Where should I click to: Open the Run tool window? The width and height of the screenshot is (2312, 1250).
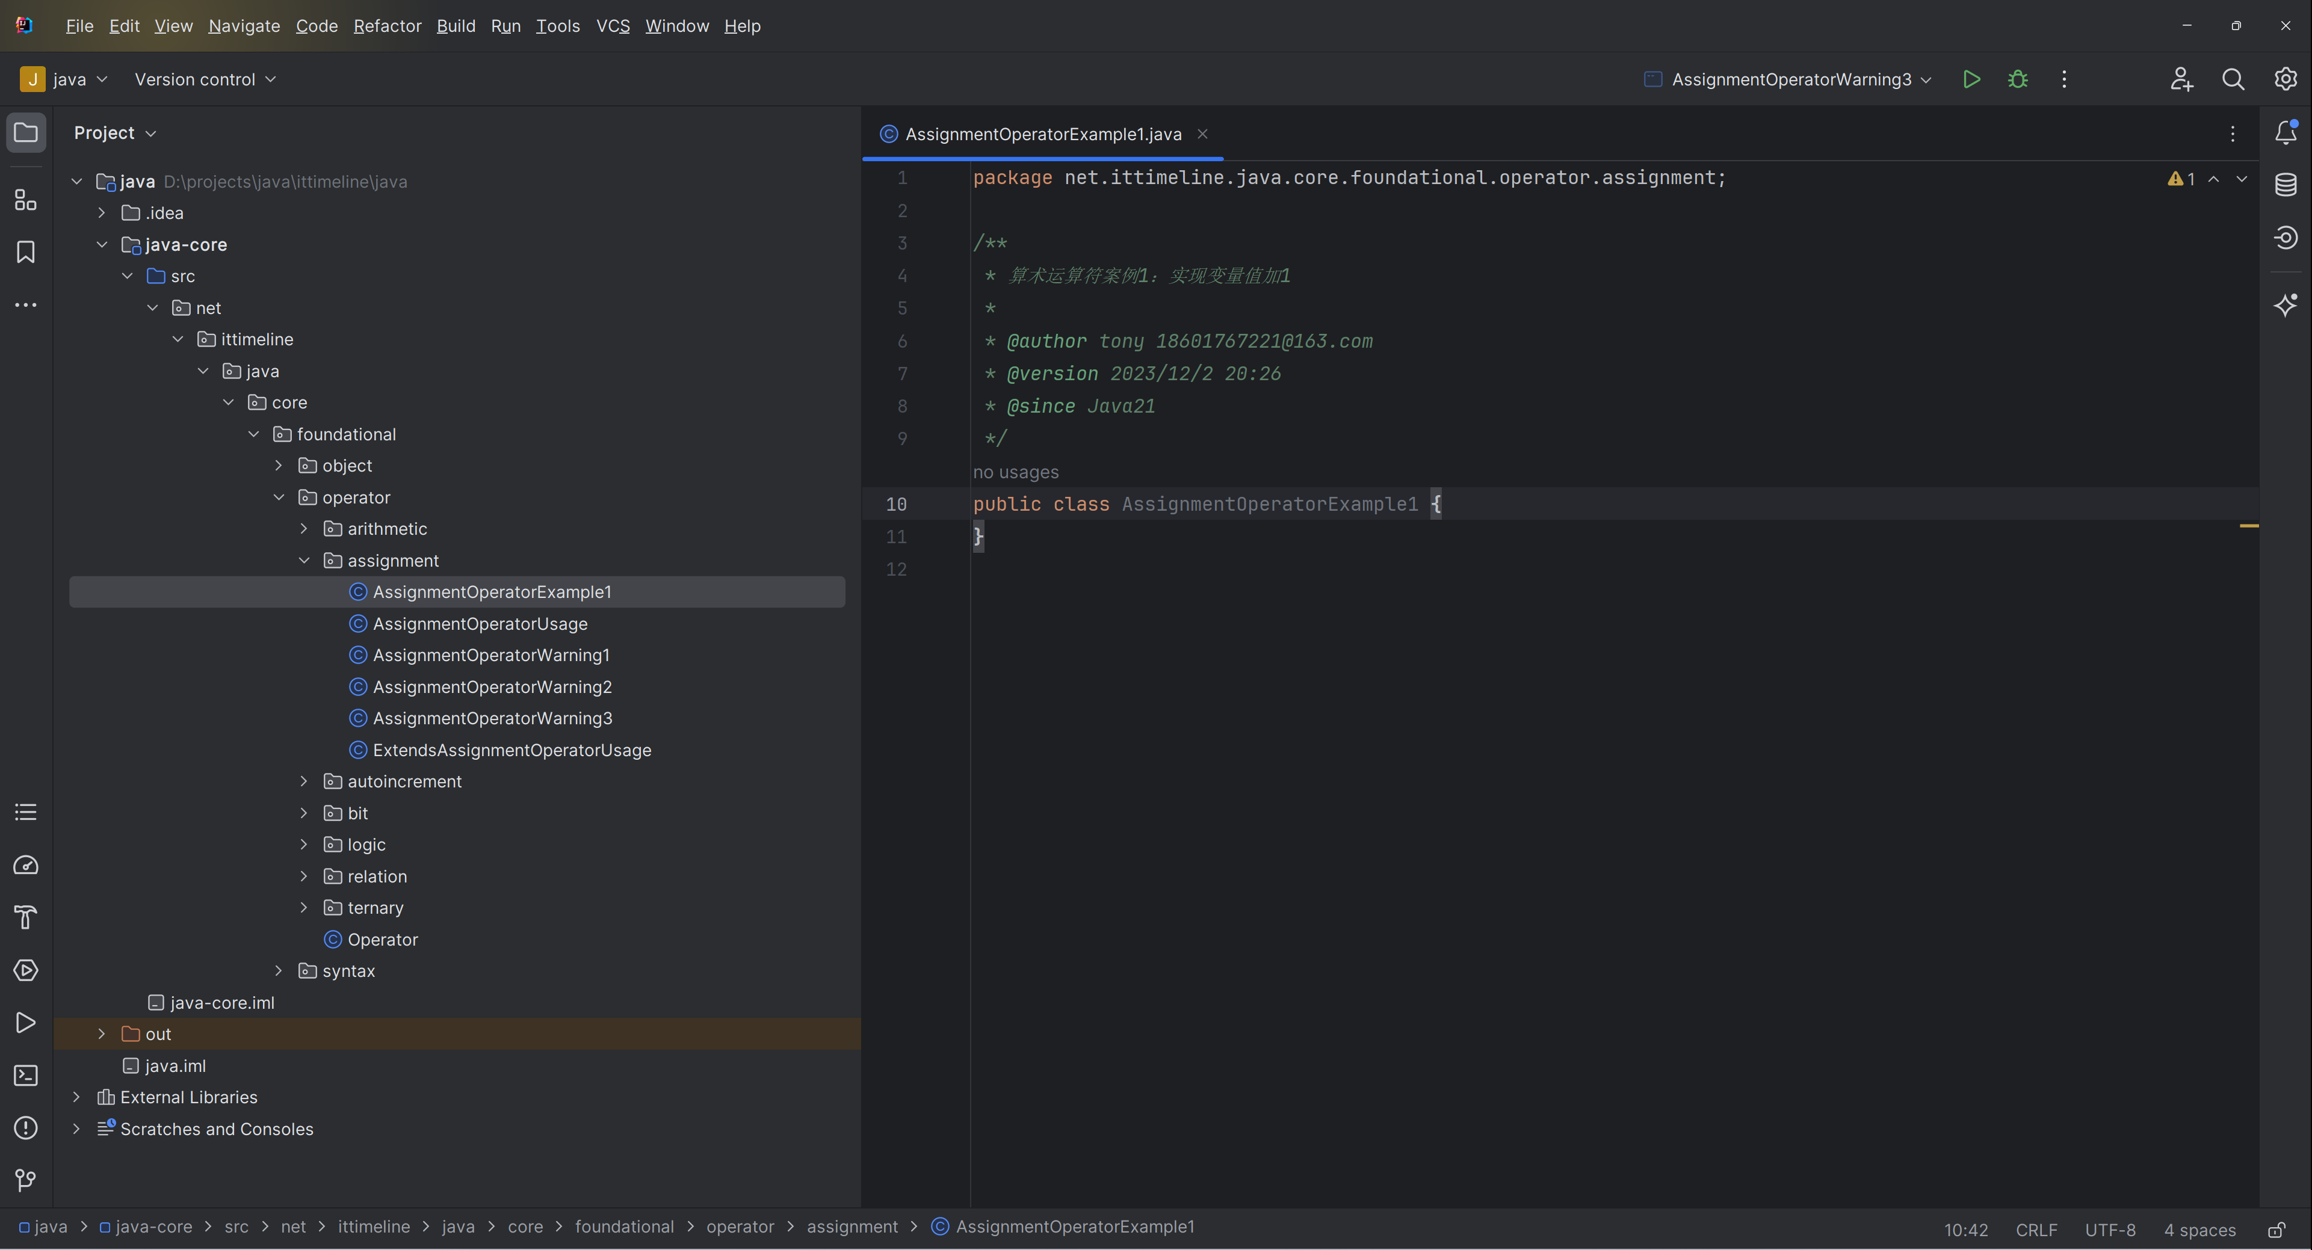[26, 1023]
